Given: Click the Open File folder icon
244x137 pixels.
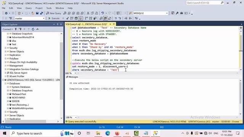Looking at the screenshot, I should click(x=33, y=13).
